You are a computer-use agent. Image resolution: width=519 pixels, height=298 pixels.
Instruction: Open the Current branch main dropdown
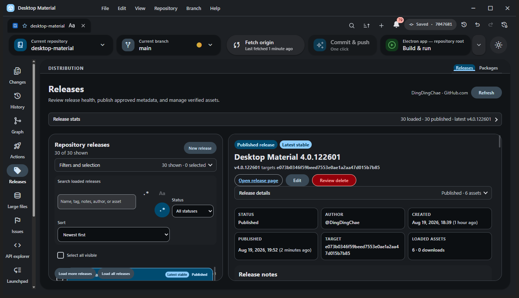(x=169, y=45)
